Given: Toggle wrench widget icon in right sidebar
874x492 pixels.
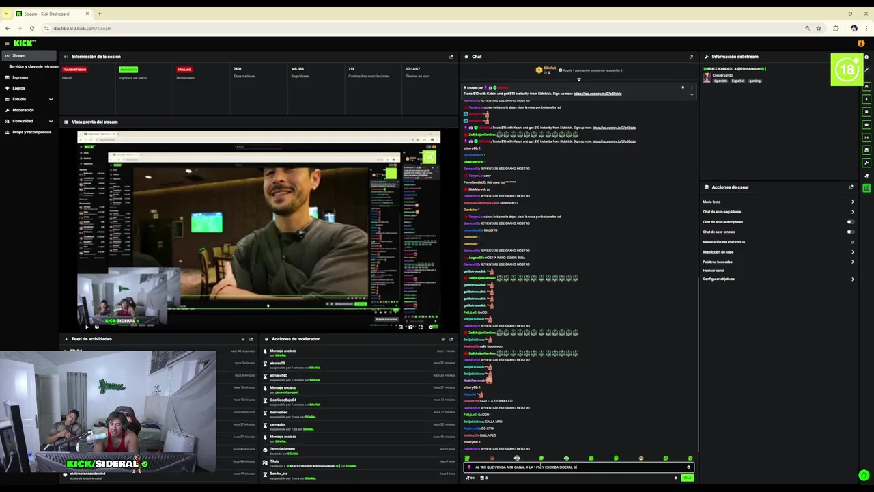Looking at the screenshot, I should point(866,163).
